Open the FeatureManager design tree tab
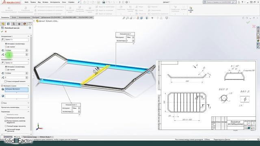Viewport: 260px width, 146px height. click(3, 24)
